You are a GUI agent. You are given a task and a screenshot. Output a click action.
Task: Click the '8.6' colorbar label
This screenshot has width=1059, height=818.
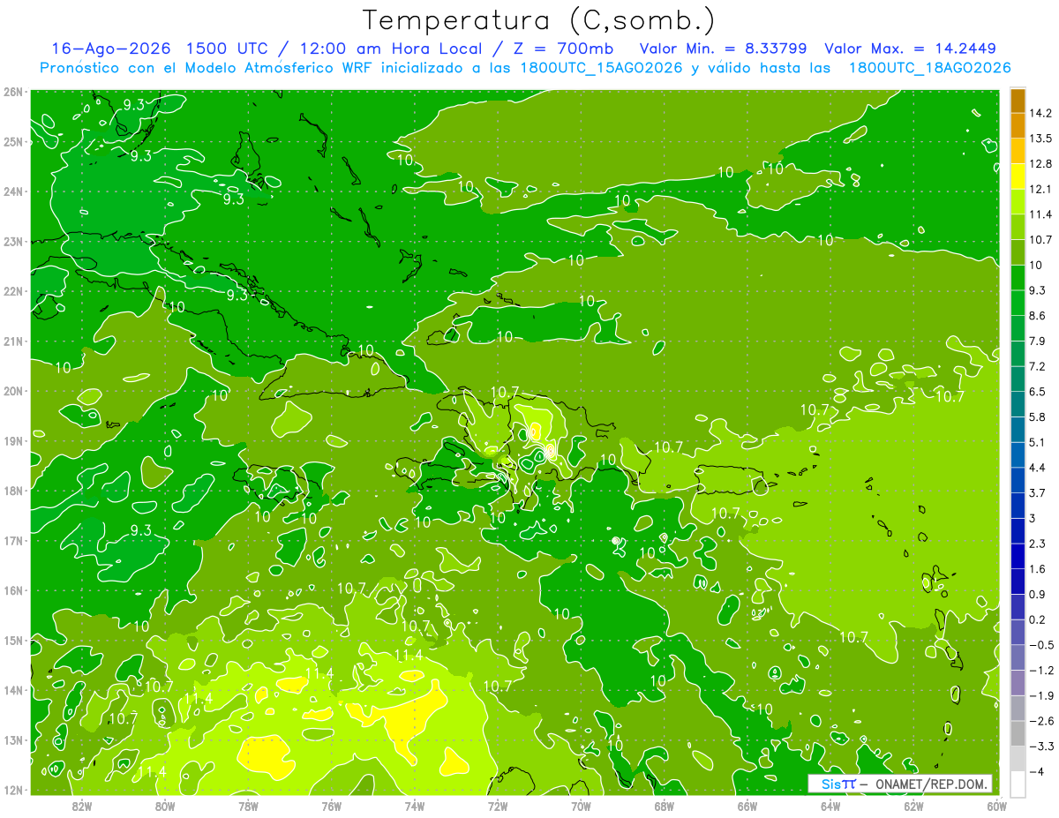(x=1038, y=315)
